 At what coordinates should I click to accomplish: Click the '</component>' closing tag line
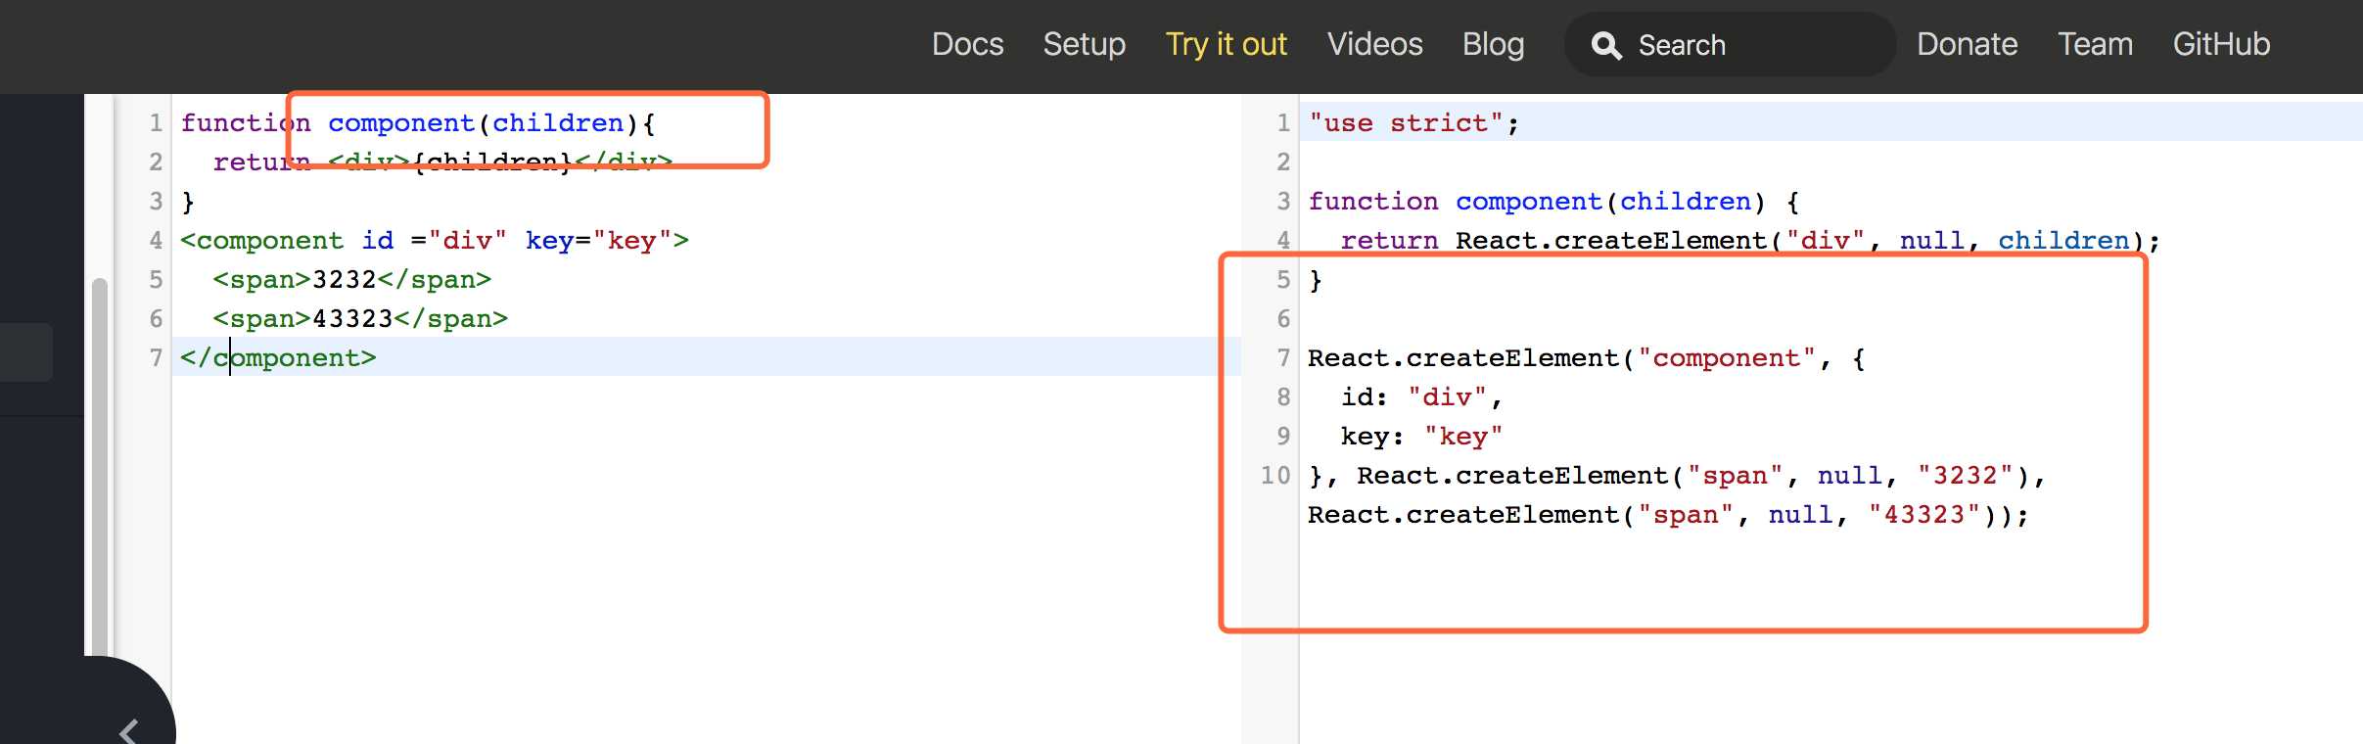tap(278, 357)
